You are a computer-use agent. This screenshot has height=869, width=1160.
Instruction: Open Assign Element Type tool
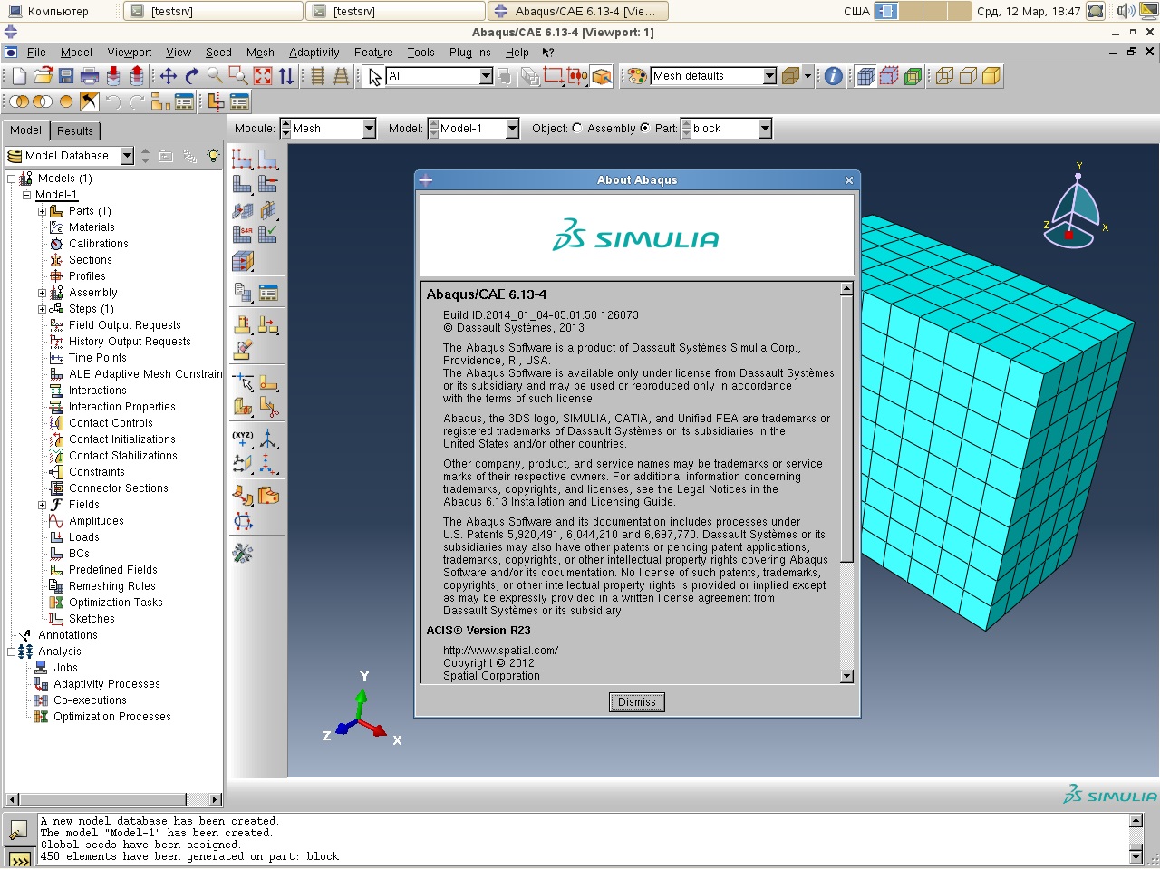point(242,235)
